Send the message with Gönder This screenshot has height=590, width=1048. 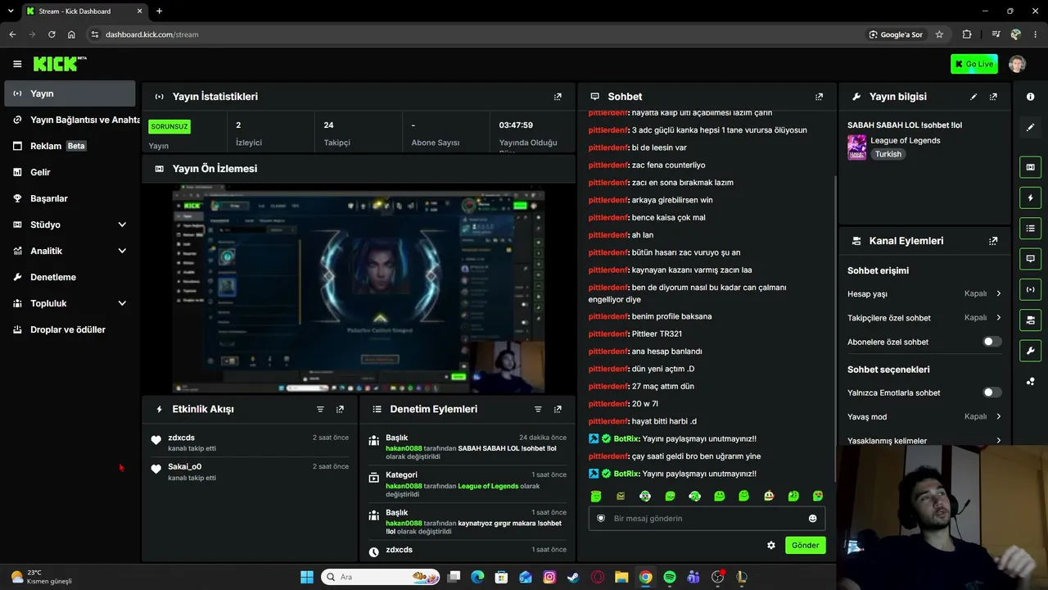(805, 545)
